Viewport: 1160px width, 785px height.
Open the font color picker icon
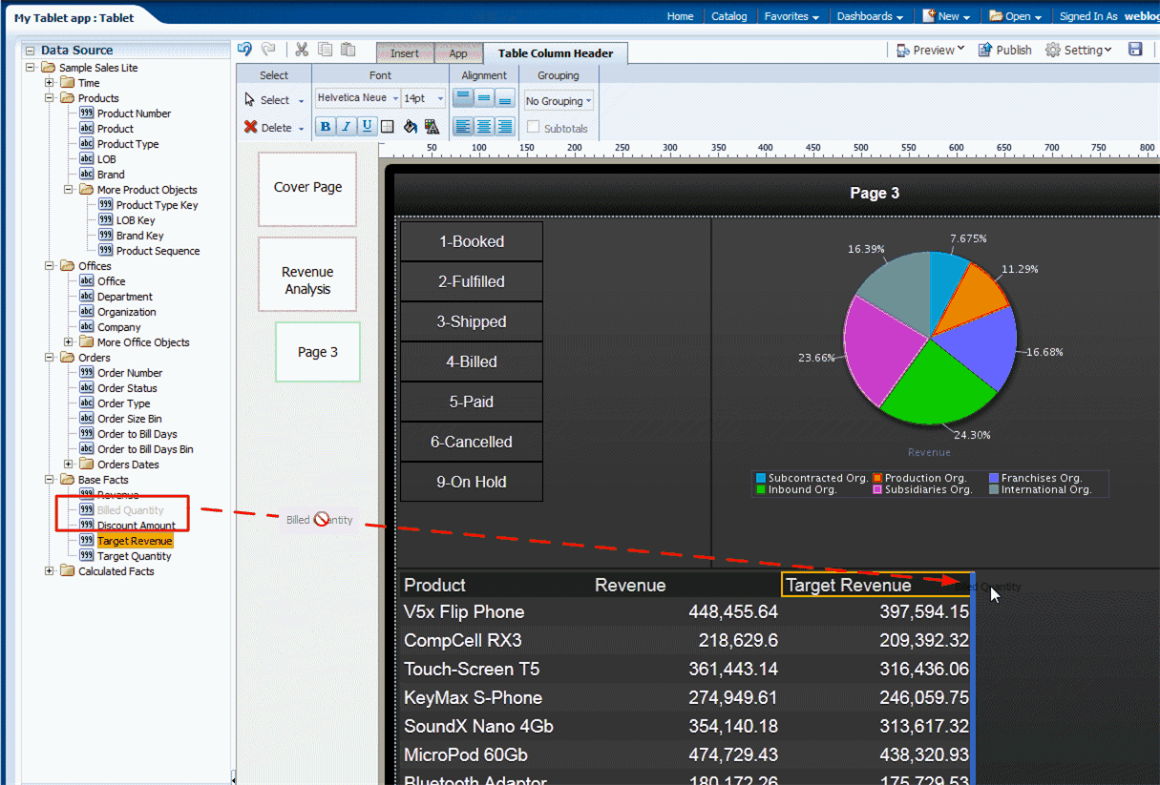[x=432, y=126]
